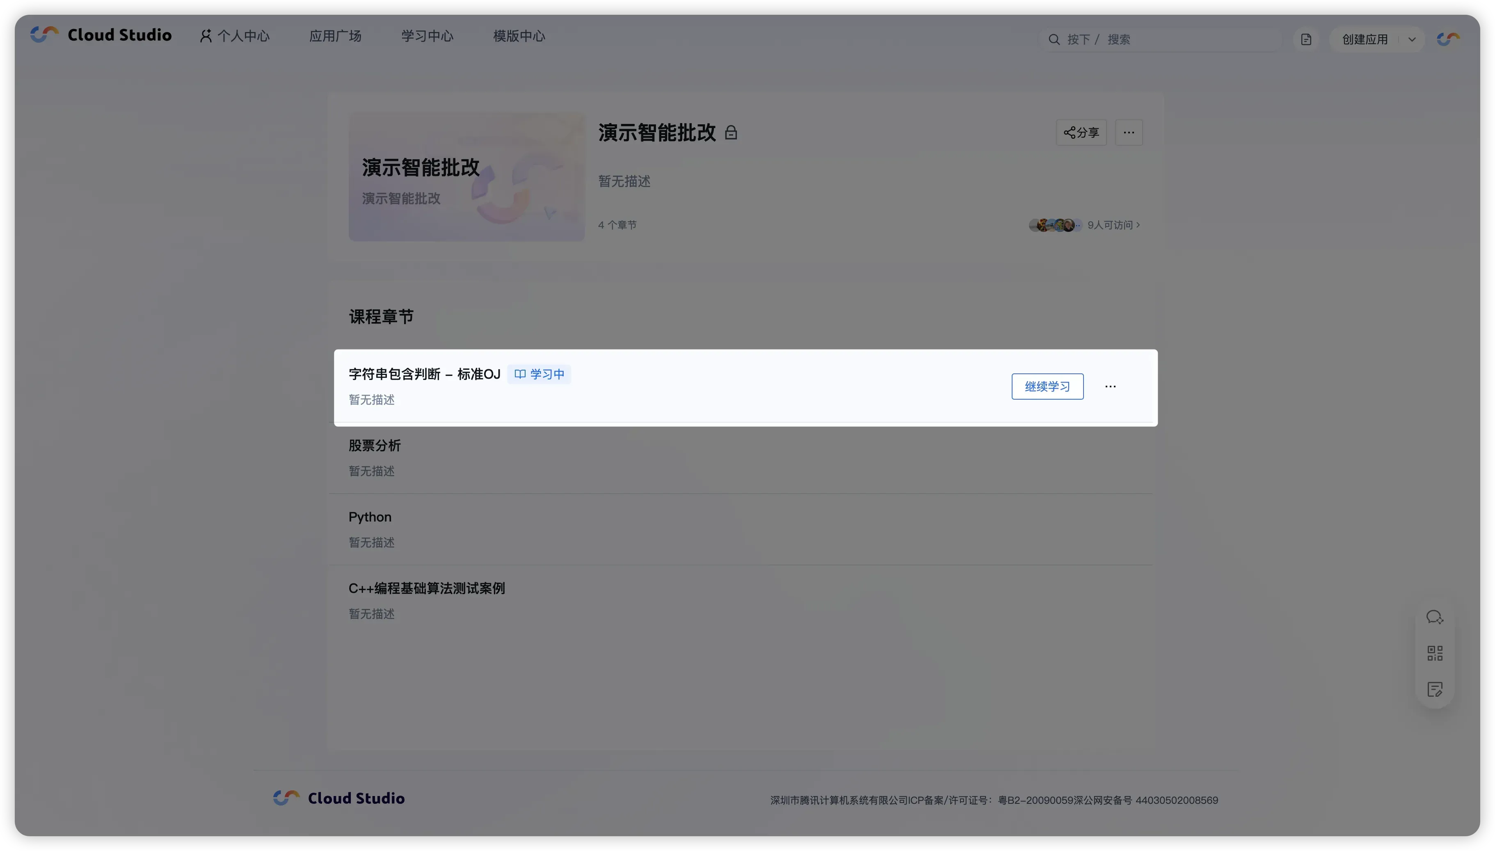Click the user avatar in top-right corner
Image resolution: width=1495 pixels, height=851 pixels.
pyautogui.click(x=1448, y=39)
